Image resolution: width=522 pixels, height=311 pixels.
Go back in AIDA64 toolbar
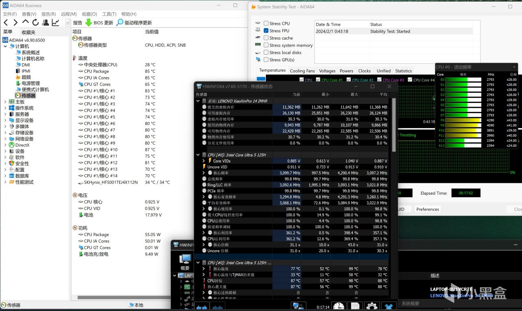click(6, 22)
